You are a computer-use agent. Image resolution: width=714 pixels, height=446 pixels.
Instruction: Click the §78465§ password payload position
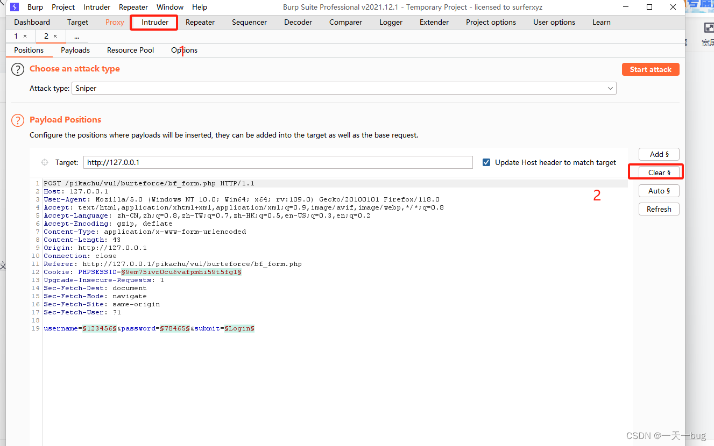coord(175,328)
